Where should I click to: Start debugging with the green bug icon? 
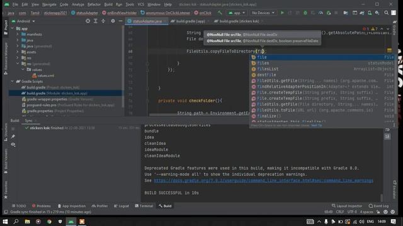(305, 13)
